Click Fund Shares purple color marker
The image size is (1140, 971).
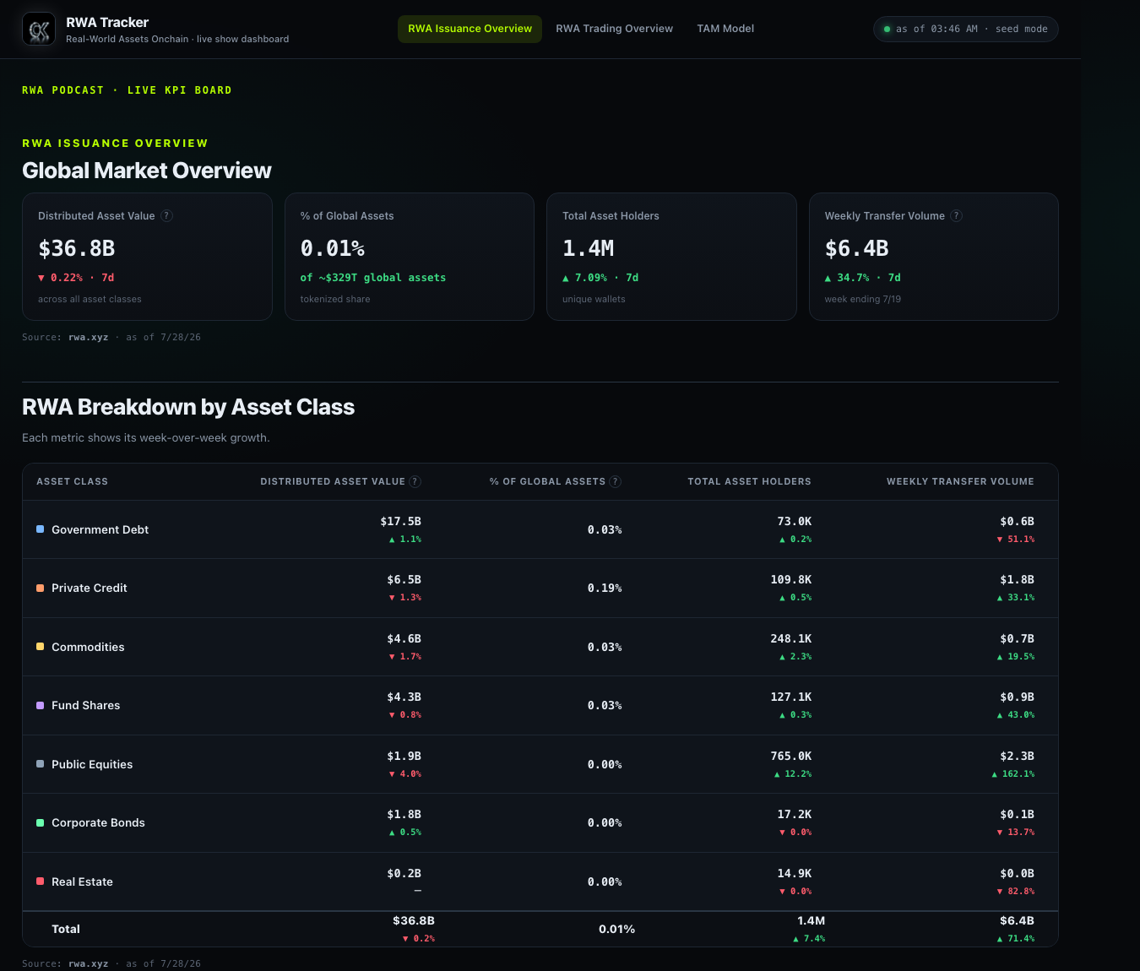click(x=40, y=705)
